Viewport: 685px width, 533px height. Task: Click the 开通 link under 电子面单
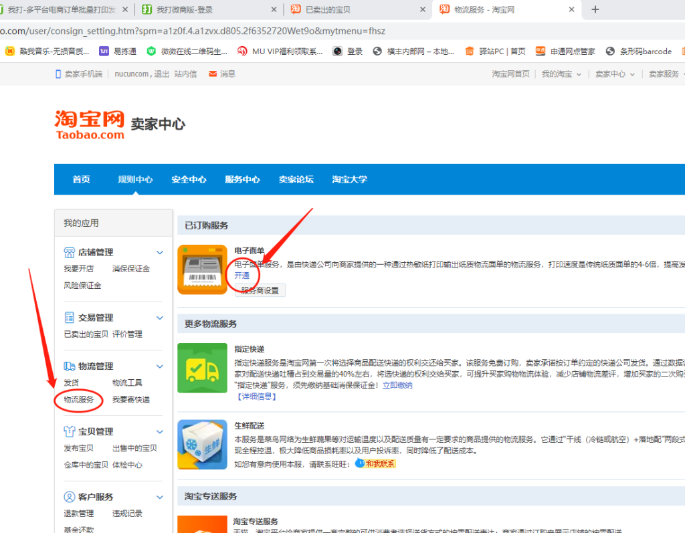(x=242, y=276)
